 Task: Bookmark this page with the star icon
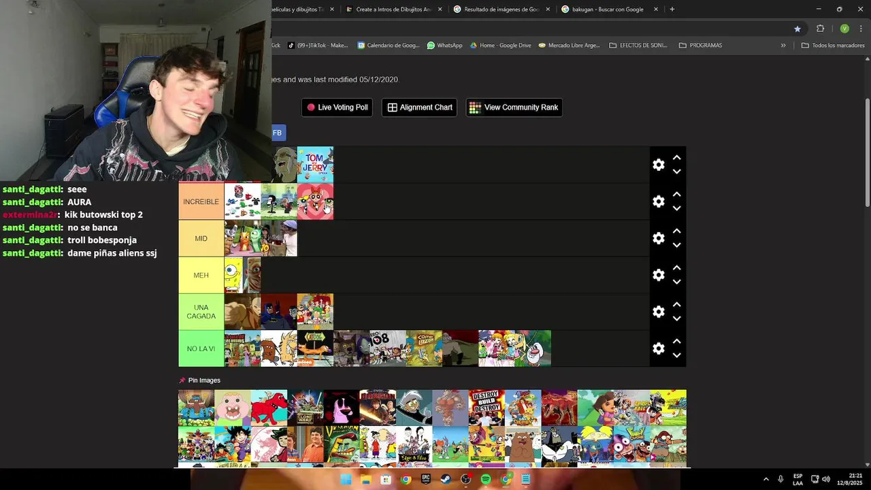coord(798,29)
